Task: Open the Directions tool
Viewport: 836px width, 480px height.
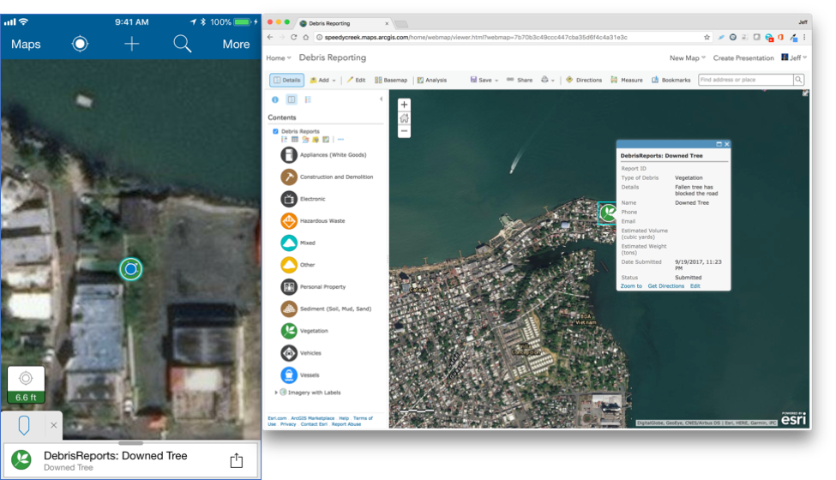Action: coord(583,80)
